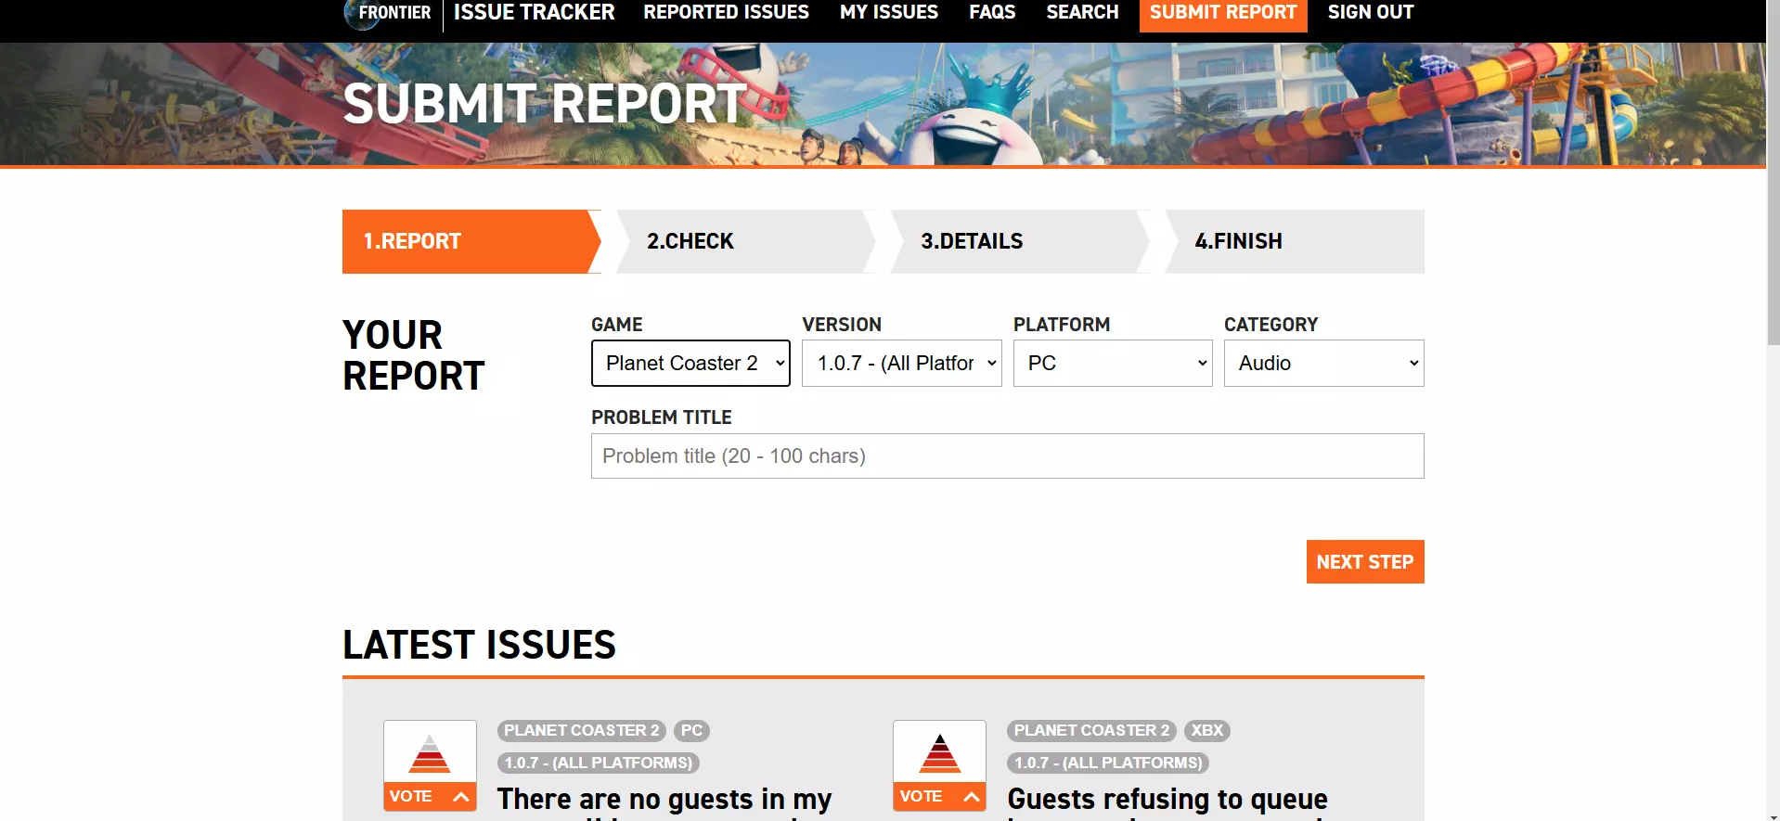The height and width of the screenshot is (821, 1780).
Task: Select the 3.Details step tab
Action: point(1019,241)
